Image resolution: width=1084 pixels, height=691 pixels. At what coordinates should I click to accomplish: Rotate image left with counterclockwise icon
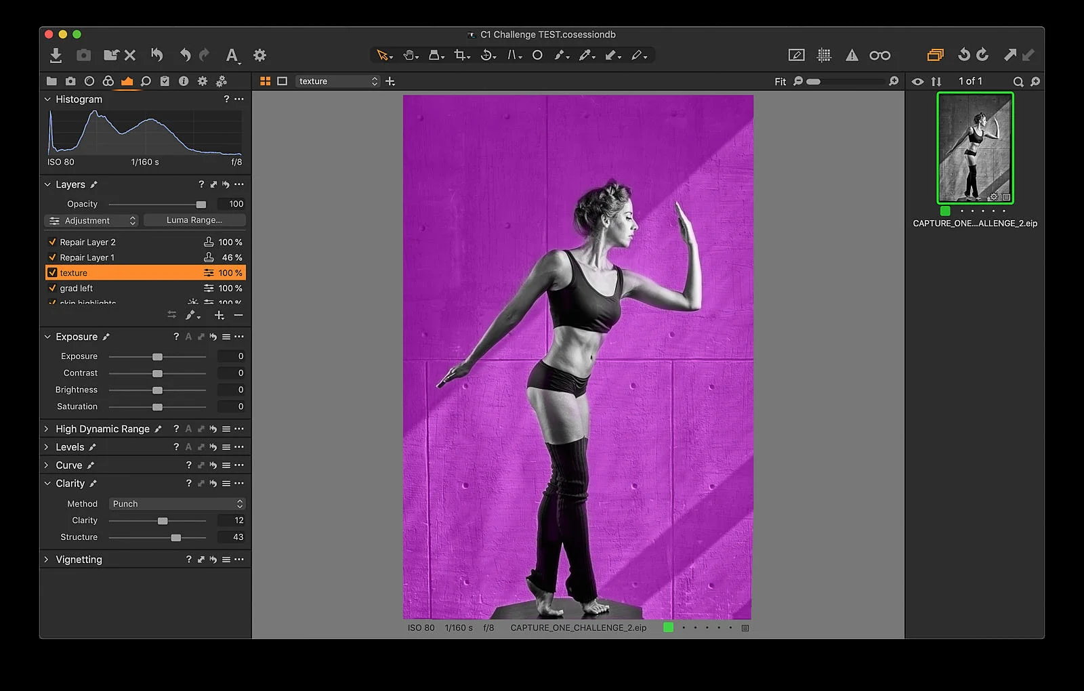[963, 56]
